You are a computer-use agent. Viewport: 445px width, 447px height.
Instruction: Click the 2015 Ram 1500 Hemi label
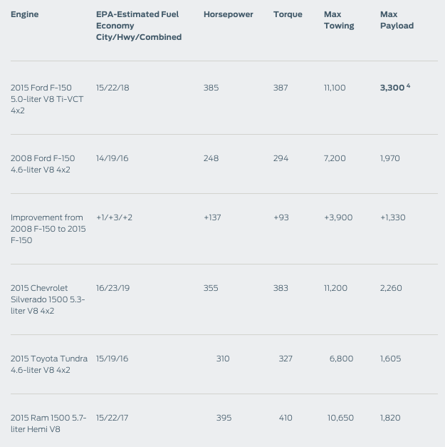click(48, 423)
